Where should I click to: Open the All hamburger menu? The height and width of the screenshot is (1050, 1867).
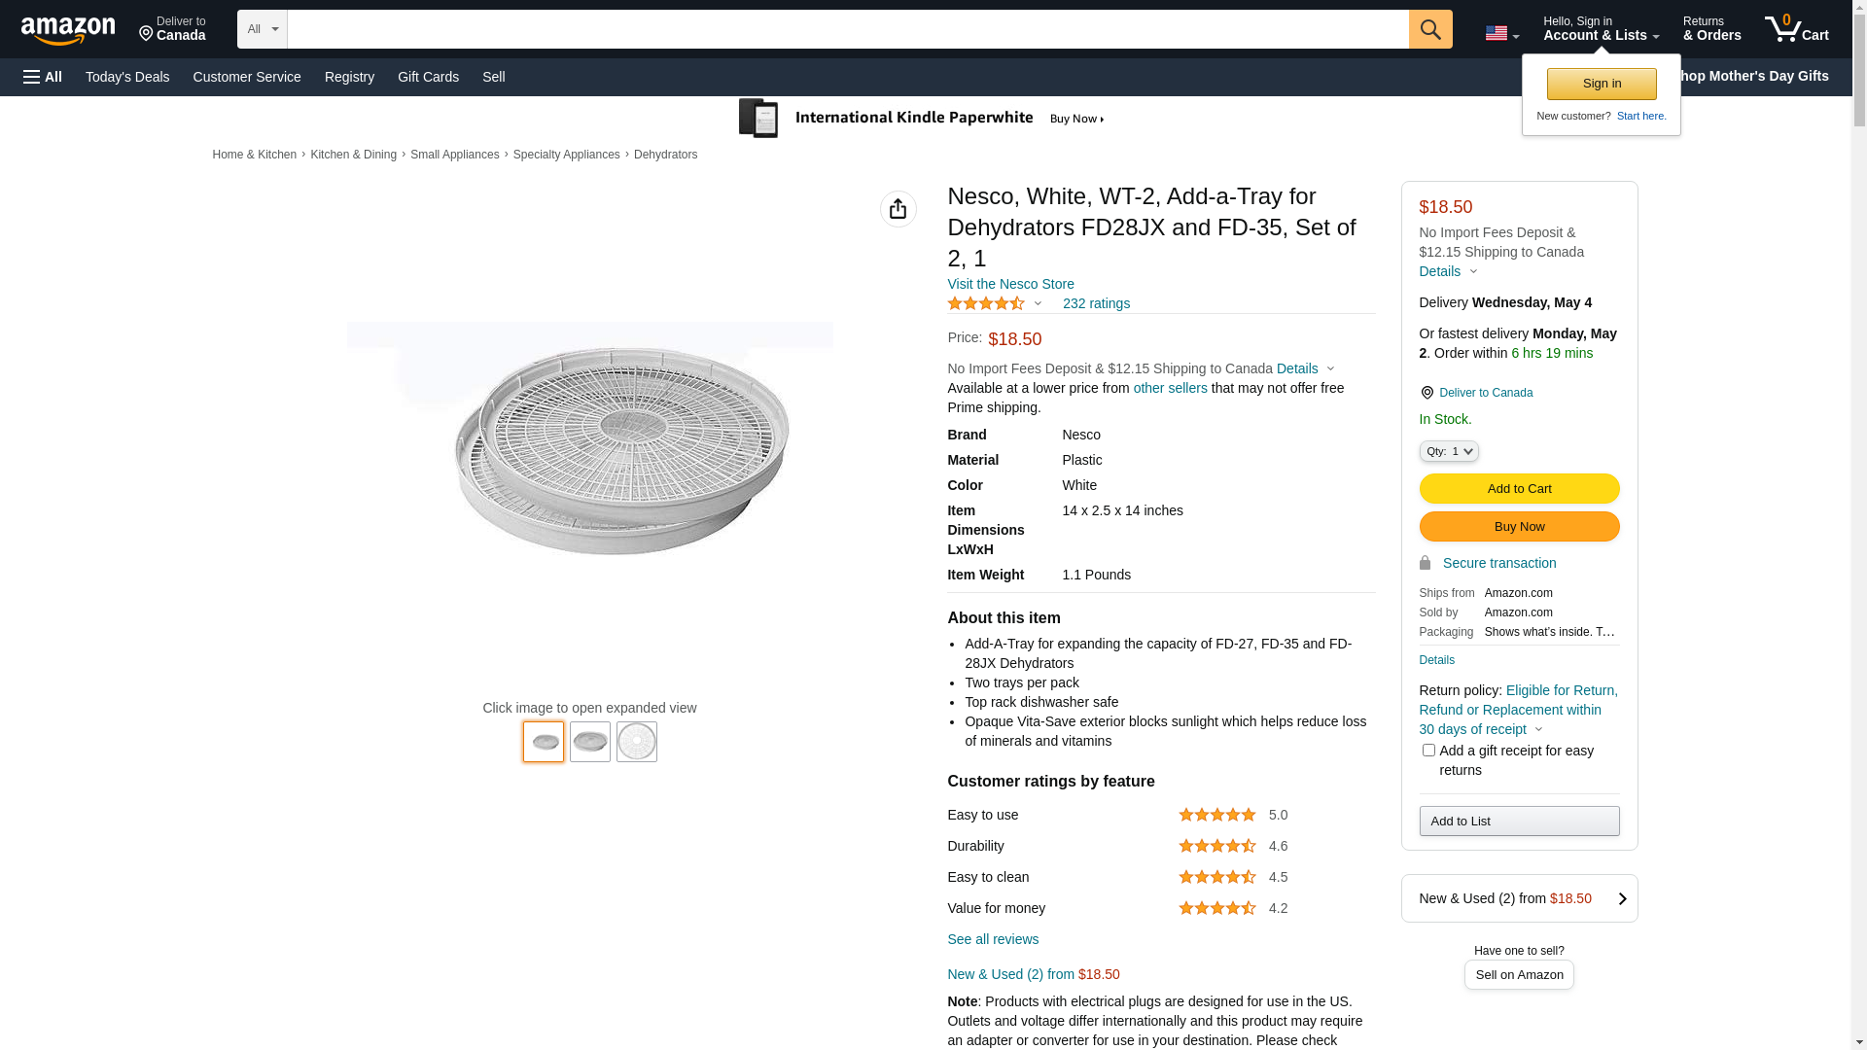[43, 77]
